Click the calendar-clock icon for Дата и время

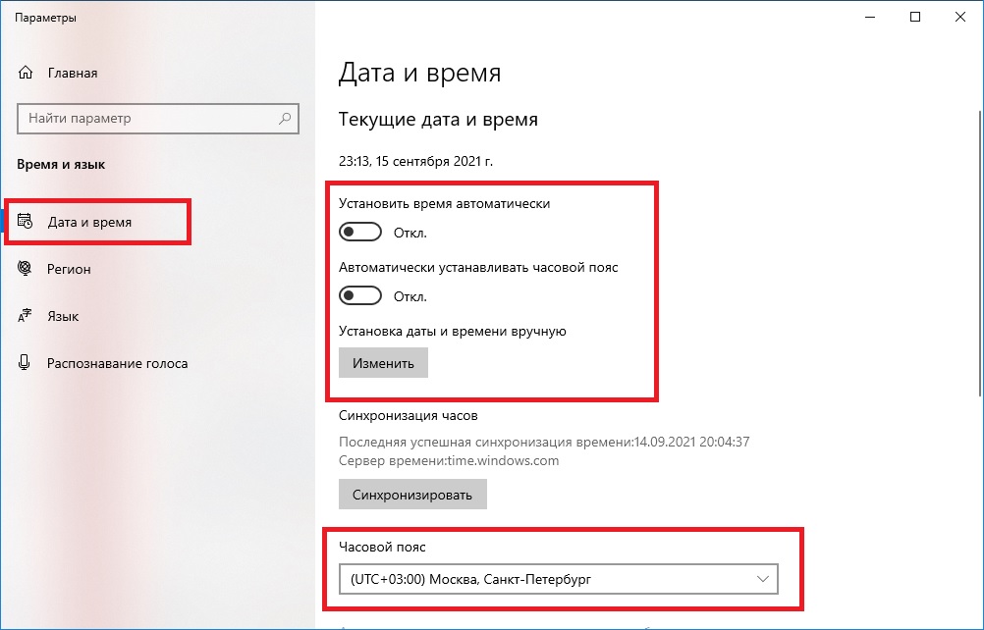(26, 222)
